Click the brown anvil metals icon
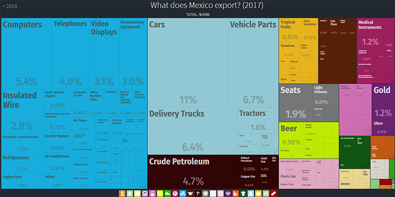395x197 pixels. (190, 193)
